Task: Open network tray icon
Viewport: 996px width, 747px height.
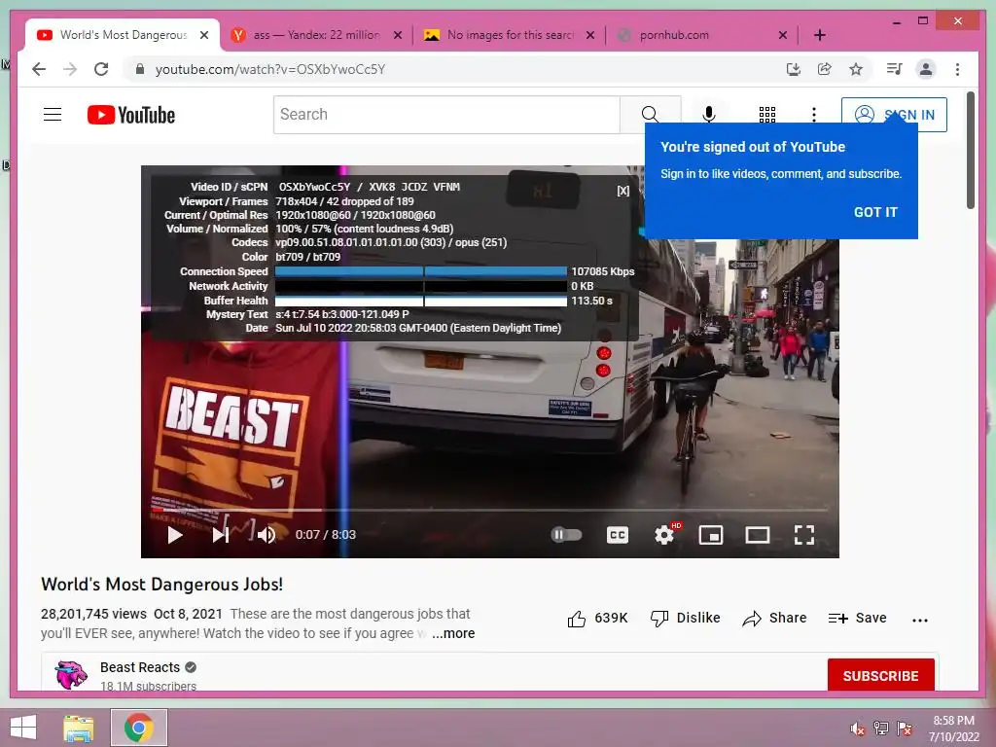Action: click(x=881, y=729)
